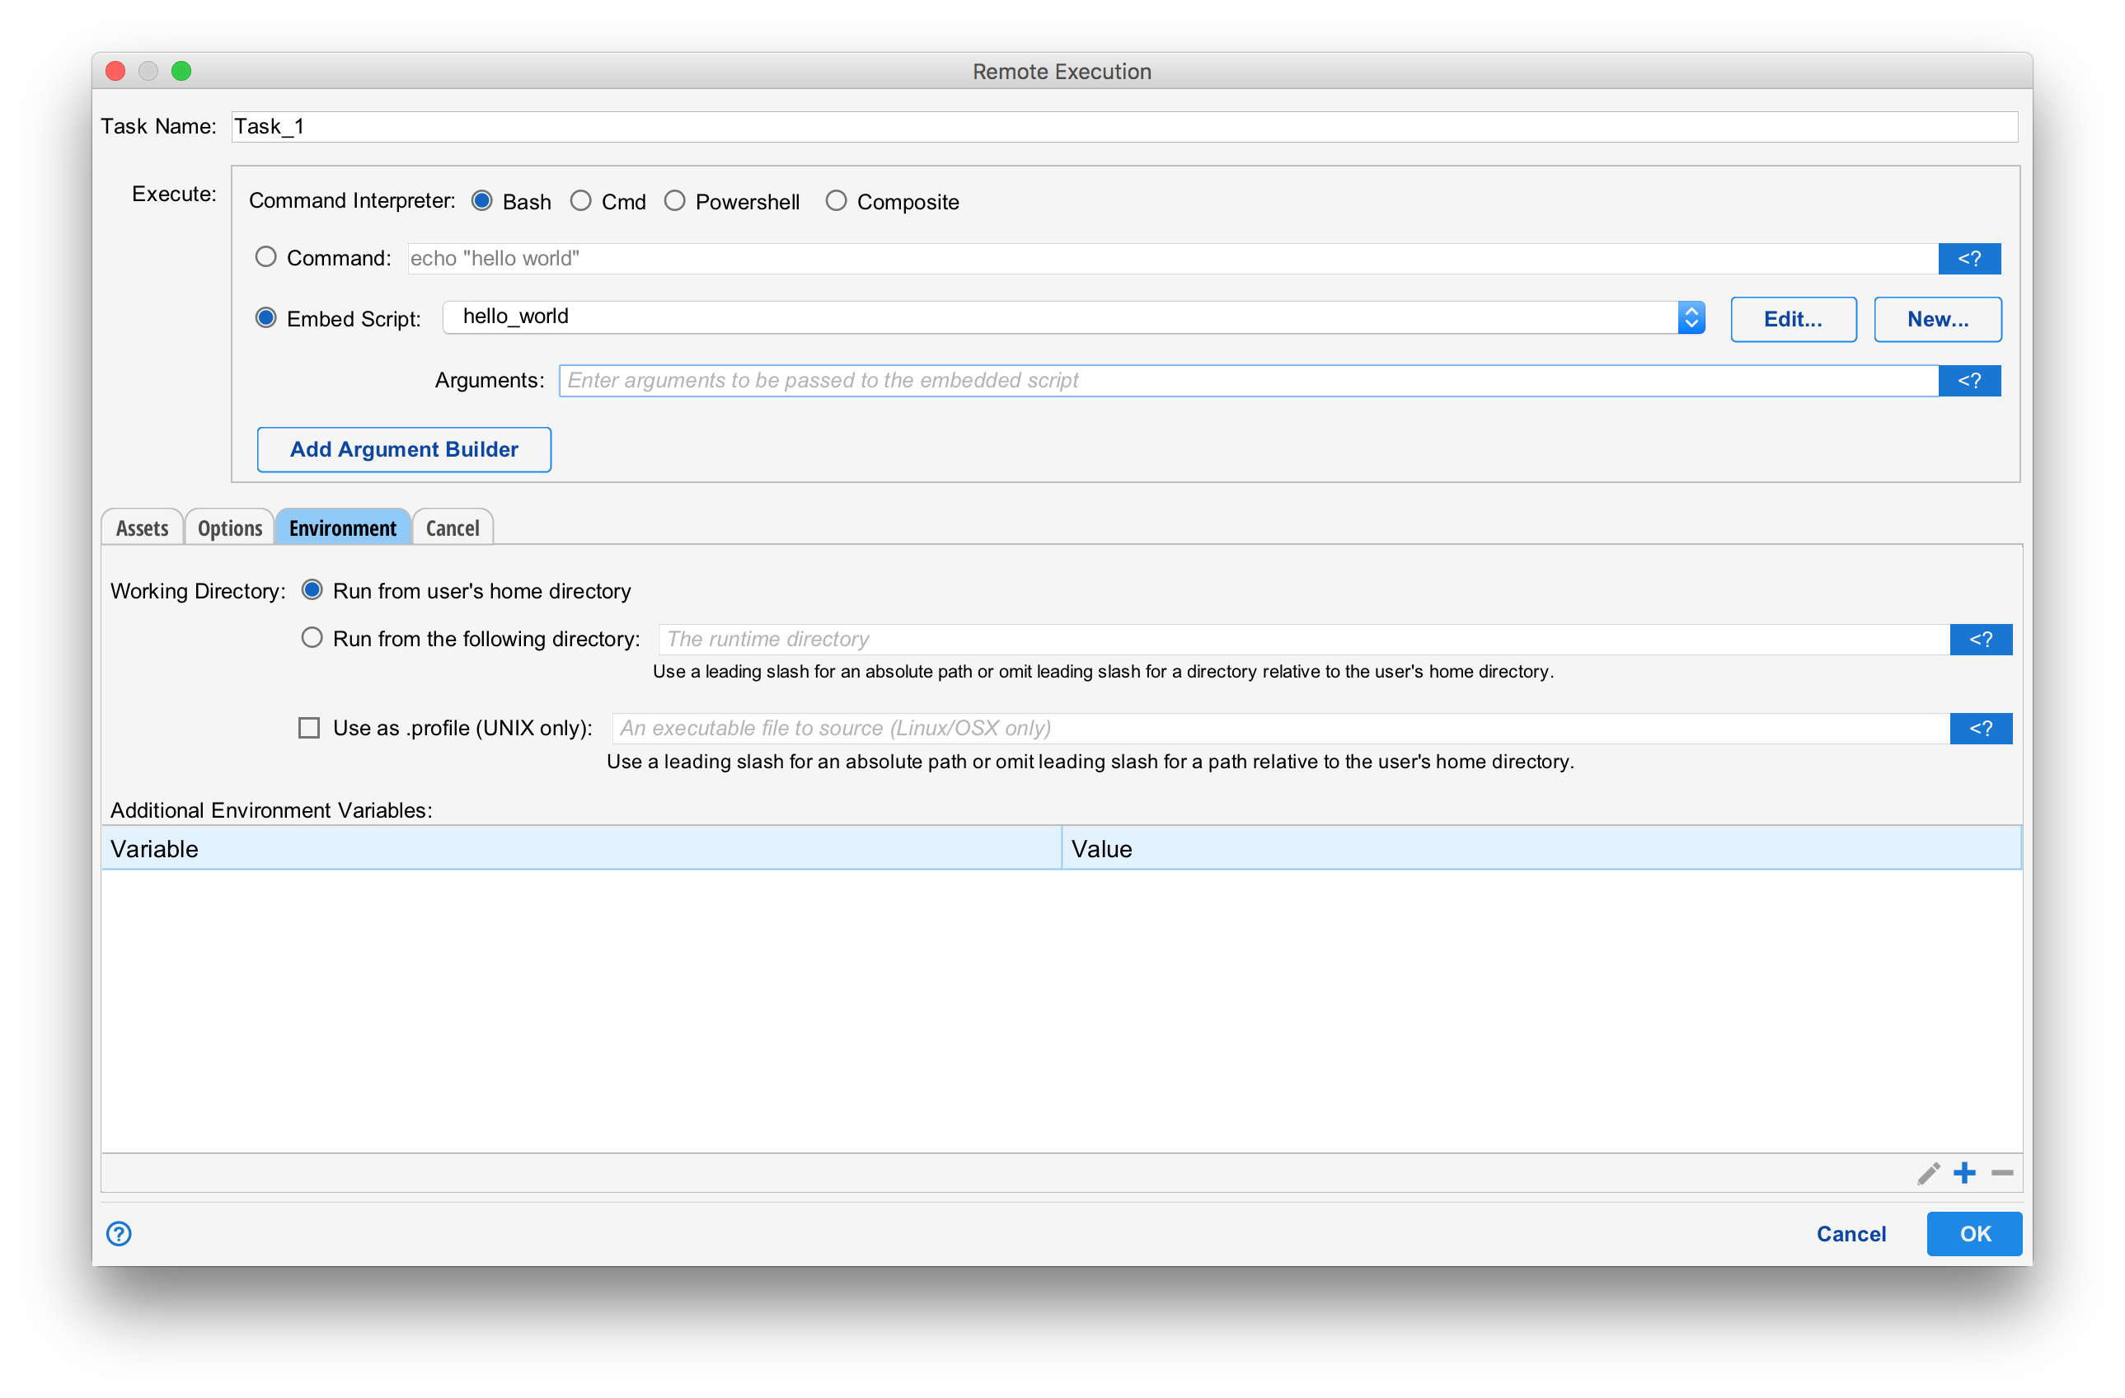Viewport: 2125px width, 1398px height.
Task: Open the Cancel tab
Action: (x=452, y=527)
